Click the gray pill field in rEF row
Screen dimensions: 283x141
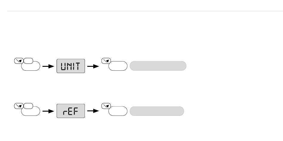click(x=157, y=111)
